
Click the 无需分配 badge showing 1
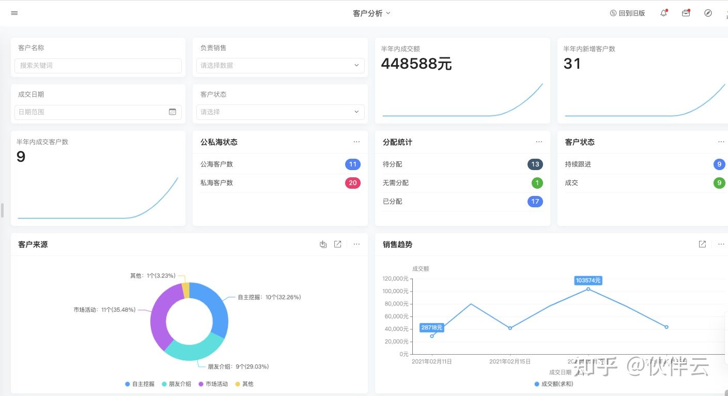[x=537, y=183]
